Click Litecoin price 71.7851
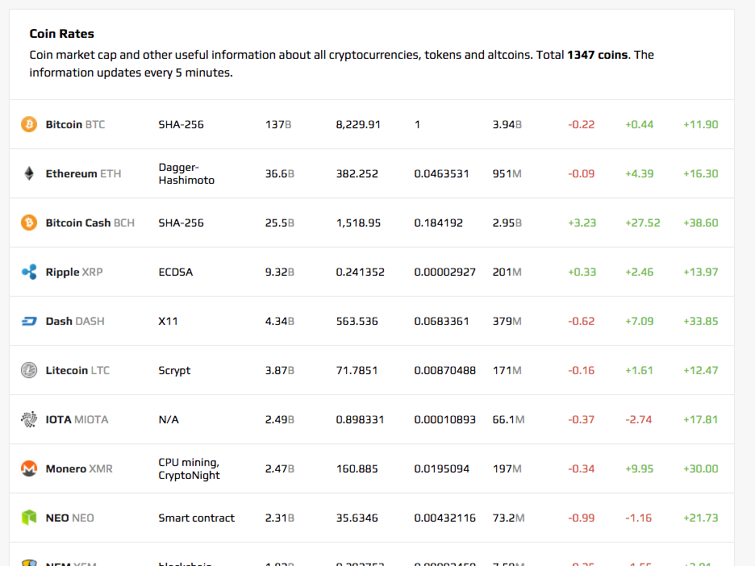 (x=357, y=370)
